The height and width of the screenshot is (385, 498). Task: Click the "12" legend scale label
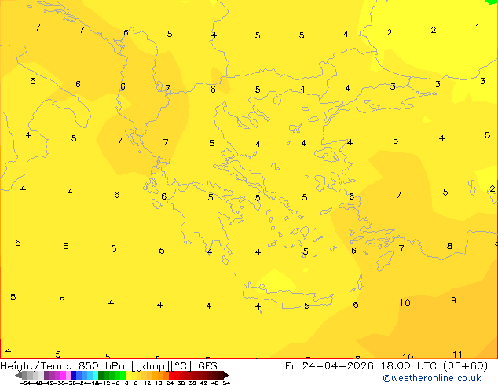click(148, 383)
